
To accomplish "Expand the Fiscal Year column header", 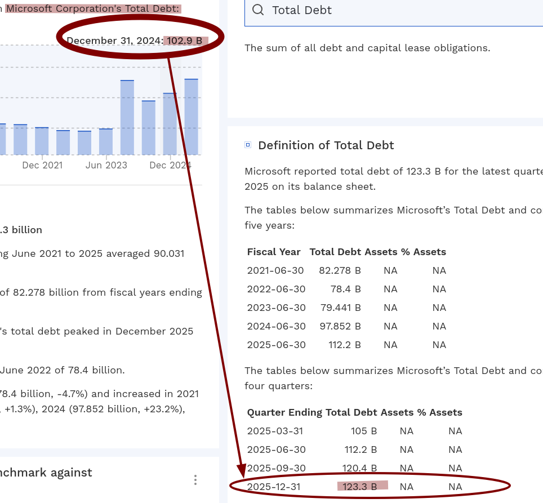I will pyautogui.click(x=274, y=252).
